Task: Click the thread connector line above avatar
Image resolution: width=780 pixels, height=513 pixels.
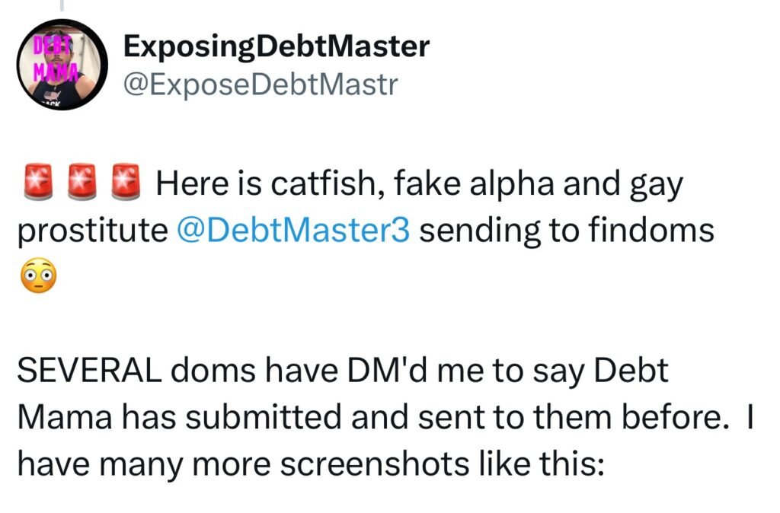Action: click(63, 6)
